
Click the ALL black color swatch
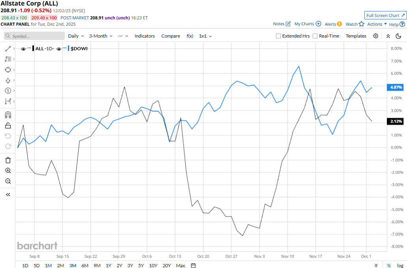pyautogui.click(x=33, y=49)
